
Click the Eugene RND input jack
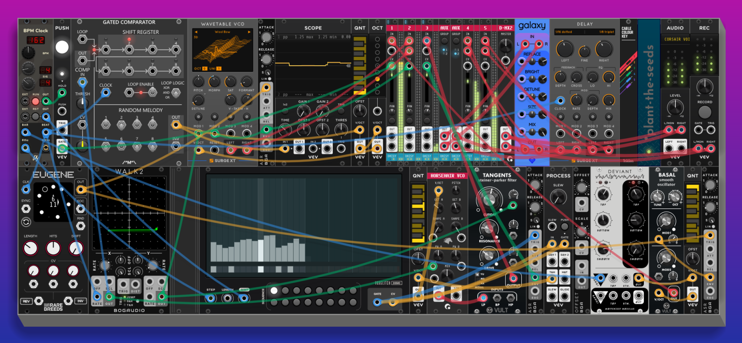coord(81,226)
